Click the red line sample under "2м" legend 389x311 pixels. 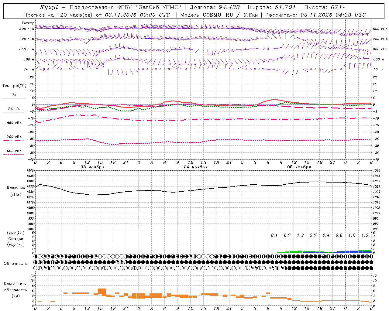coord(14,98)
